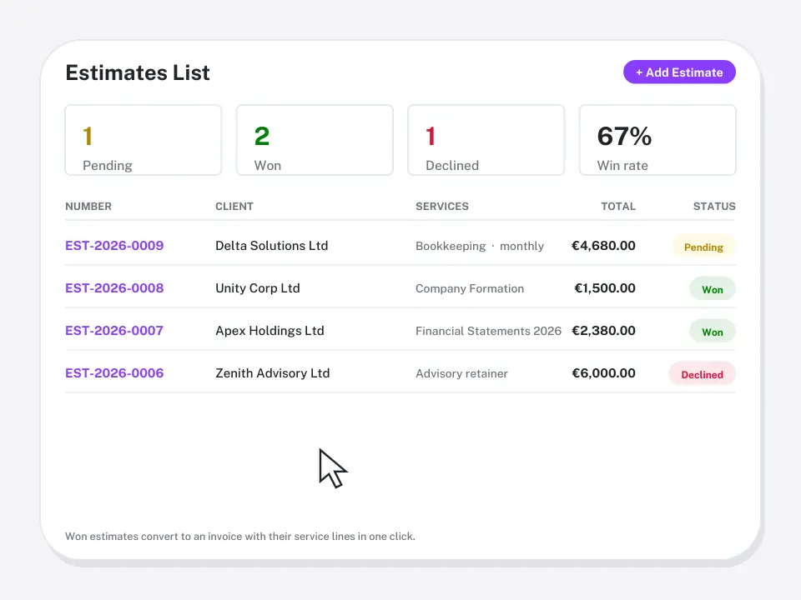Click the Company Formation service
The width and height of the screenshot is (801, 600).
470,288
